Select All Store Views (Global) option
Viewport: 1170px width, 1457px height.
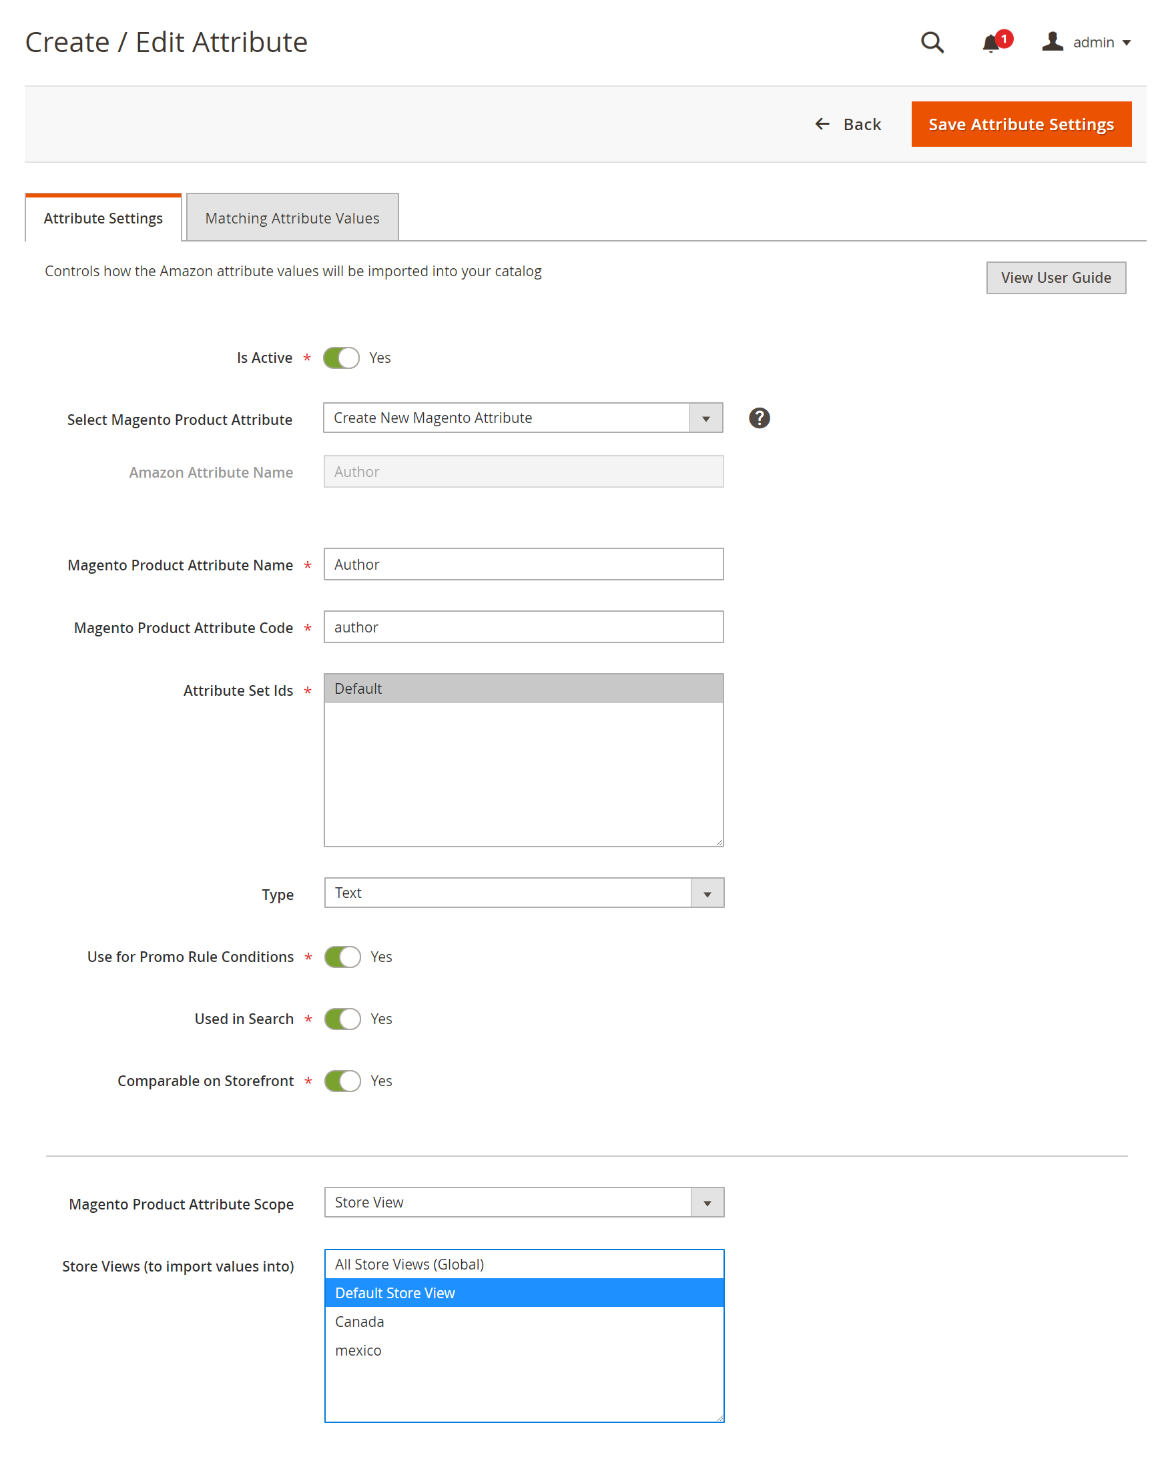(x=524, y=1264)
